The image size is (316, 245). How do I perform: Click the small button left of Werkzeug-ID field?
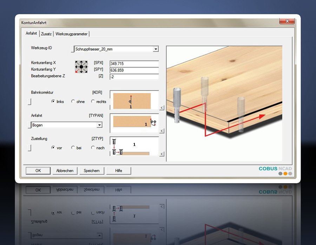pos(72,49)
